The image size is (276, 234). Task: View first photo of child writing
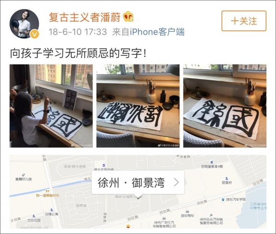click(x=51, y=106)
